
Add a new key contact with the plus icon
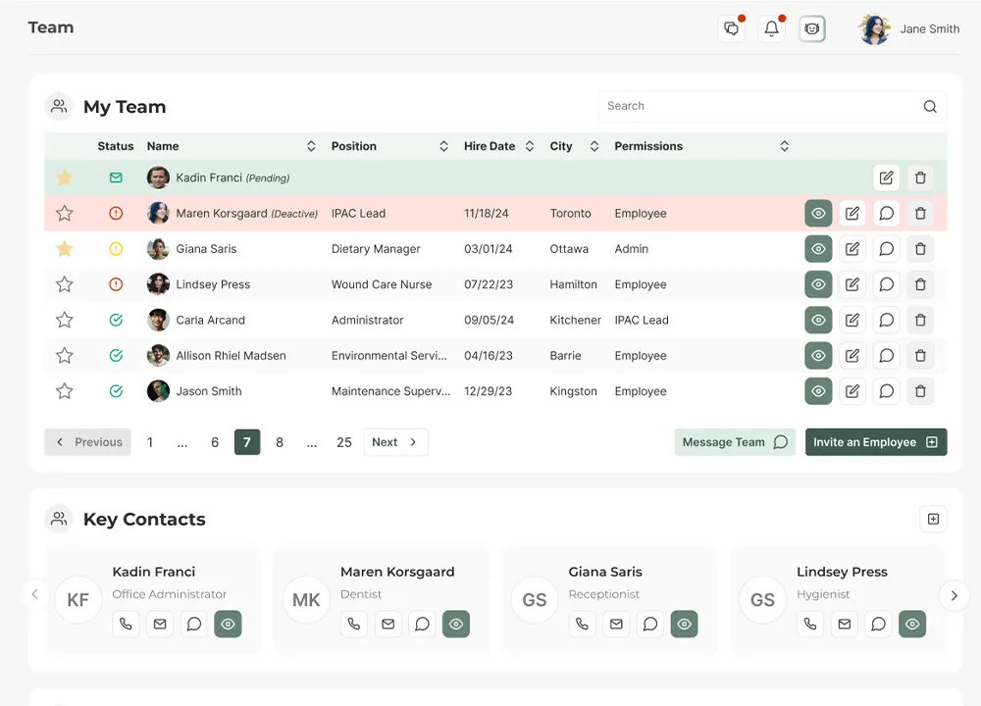(933, 518)
